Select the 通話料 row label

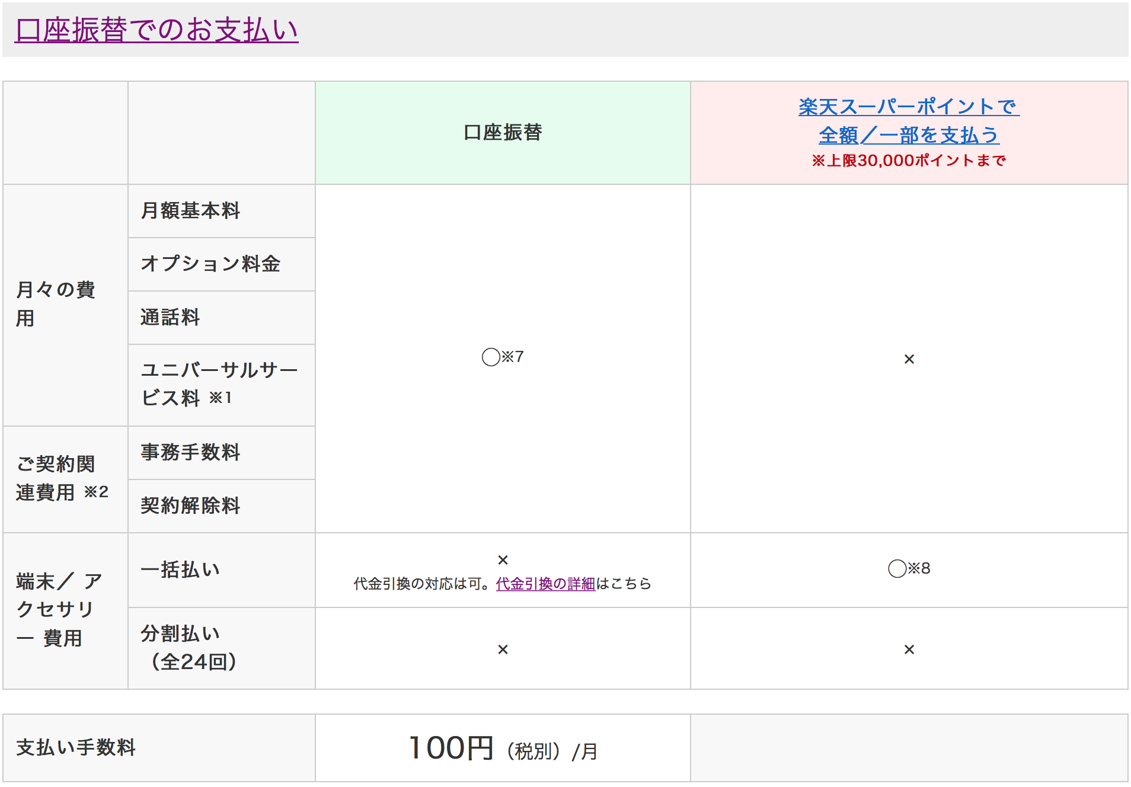coord(170,317)
